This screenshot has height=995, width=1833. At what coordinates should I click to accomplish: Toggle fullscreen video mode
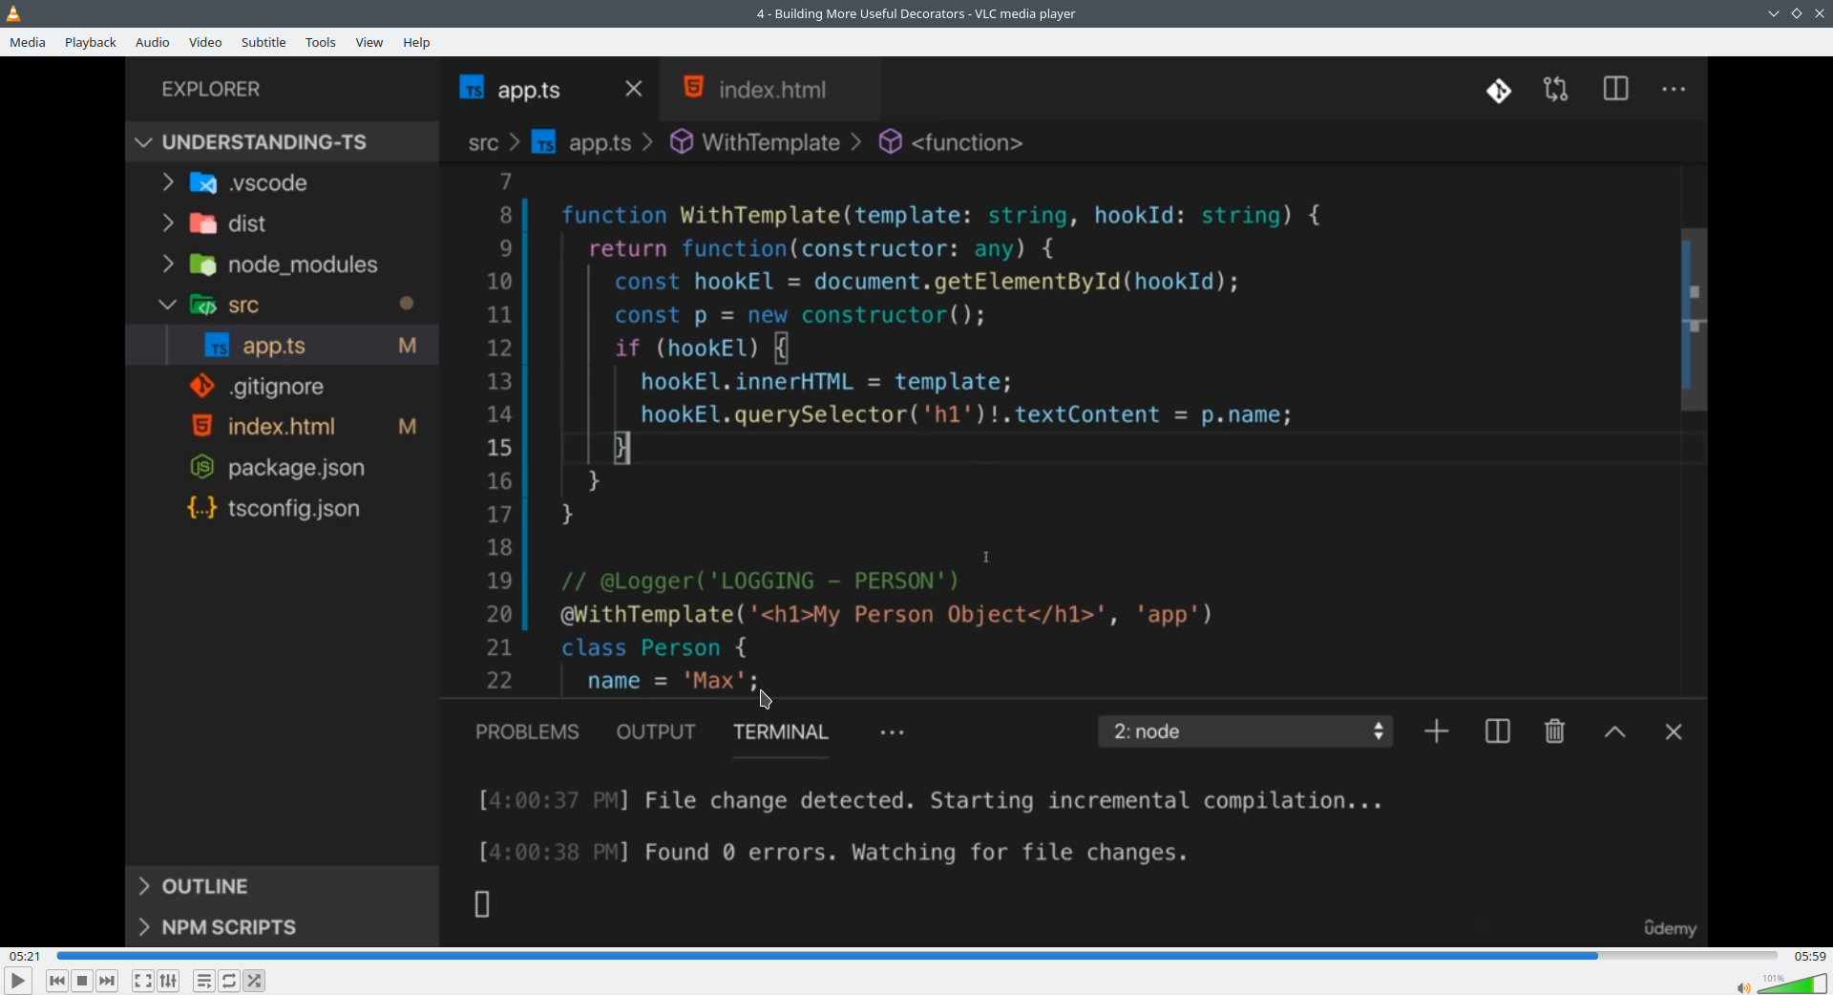143,981
